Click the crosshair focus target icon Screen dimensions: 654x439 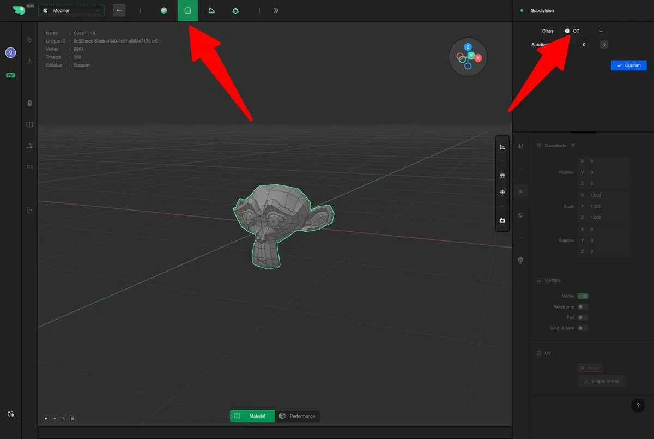tap(502, 193)
